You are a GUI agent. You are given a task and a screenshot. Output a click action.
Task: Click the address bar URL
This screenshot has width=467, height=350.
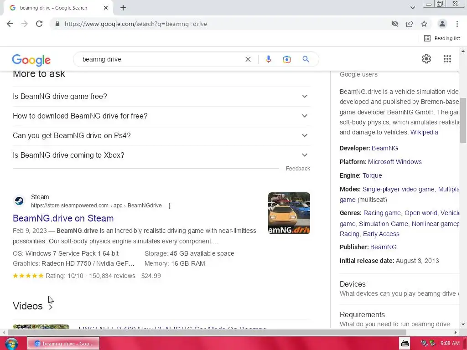[136, 24]
